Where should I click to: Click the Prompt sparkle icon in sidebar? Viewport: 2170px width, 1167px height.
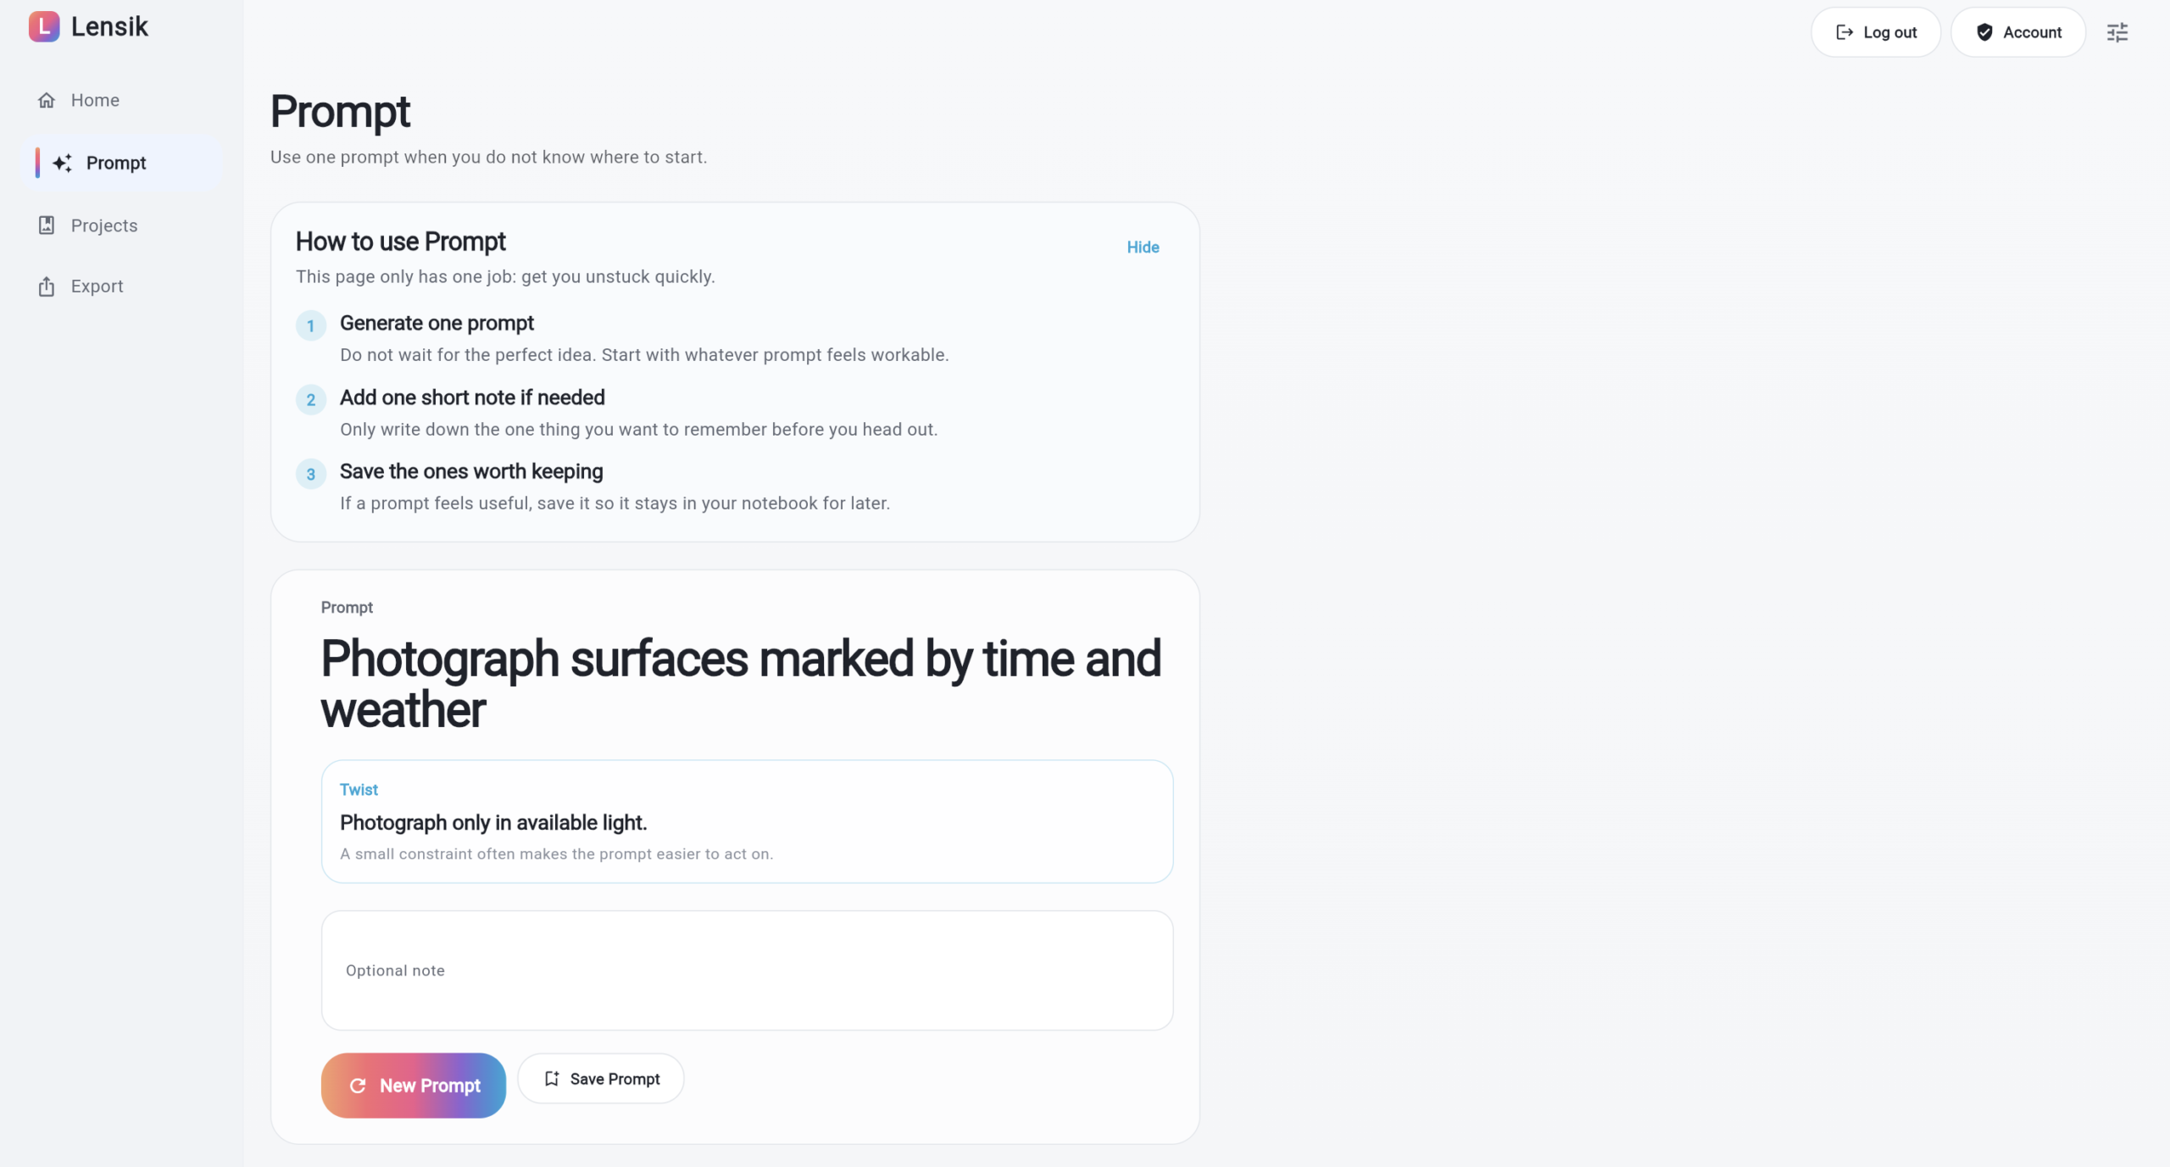tap(63, 163)
